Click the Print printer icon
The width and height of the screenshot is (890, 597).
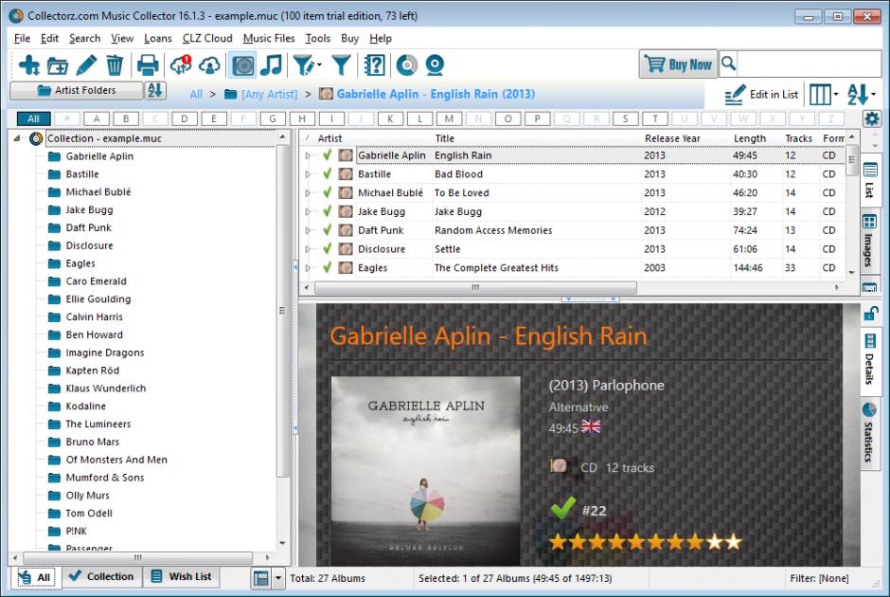(x=148, y=64)
